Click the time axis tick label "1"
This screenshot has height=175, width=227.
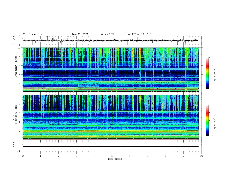click(40, 156)
